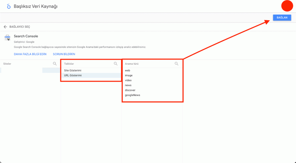Open the SORUN BİLDİRİN link
The height and width of the screenshot is (163, 296).
(64, 54)
